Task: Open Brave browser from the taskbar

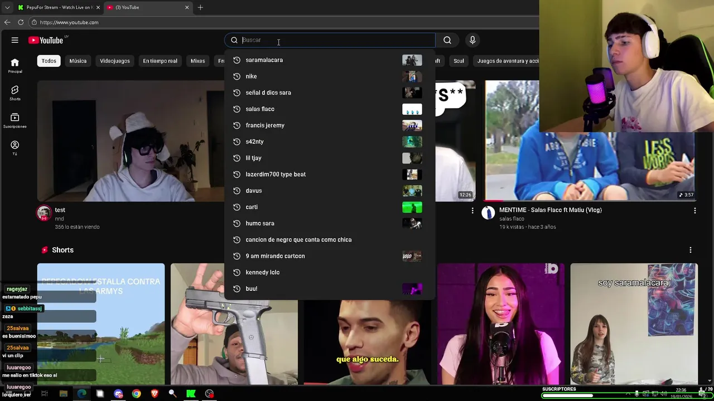Action: click(x=155, y=394)
